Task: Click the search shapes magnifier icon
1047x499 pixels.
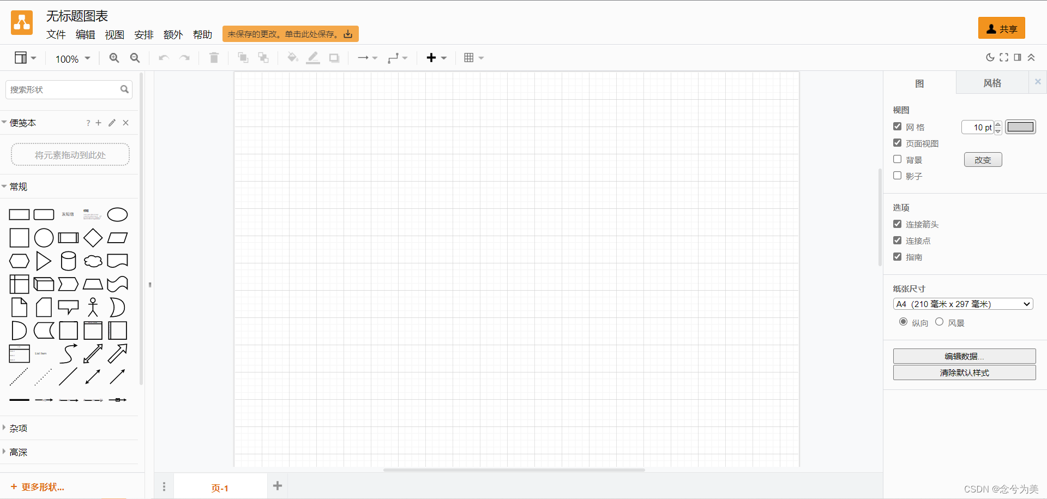Action: tap(124, 89)
